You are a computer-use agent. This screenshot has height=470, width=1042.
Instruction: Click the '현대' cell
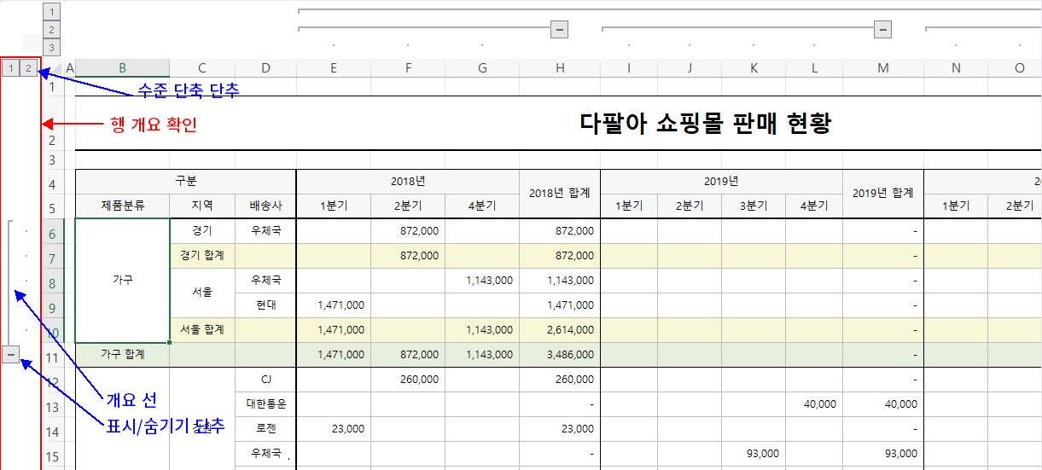tap(265, 305)
